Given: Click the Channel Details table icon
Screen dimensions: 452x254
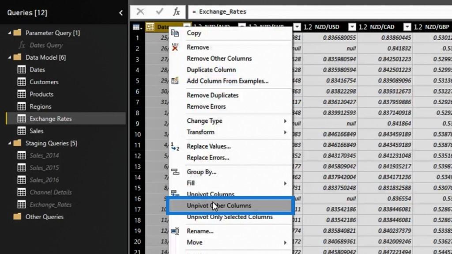Looking at the screenshot, I should click(22, 192).
